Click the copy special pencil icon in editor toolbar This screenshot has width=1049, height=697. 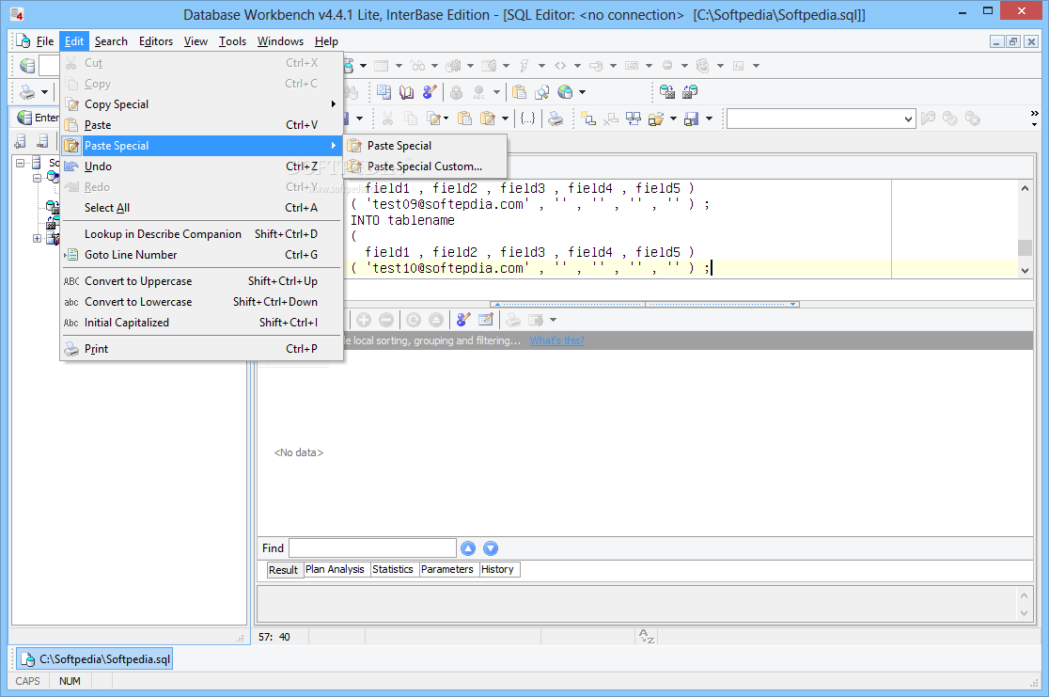pyautogui.click(x=434, y=119)
